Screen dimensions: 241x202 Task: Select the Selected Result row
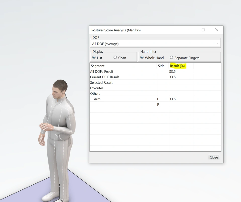101,83
